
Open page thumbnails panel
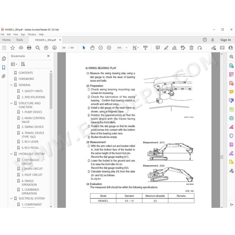[x=4, y=59]
